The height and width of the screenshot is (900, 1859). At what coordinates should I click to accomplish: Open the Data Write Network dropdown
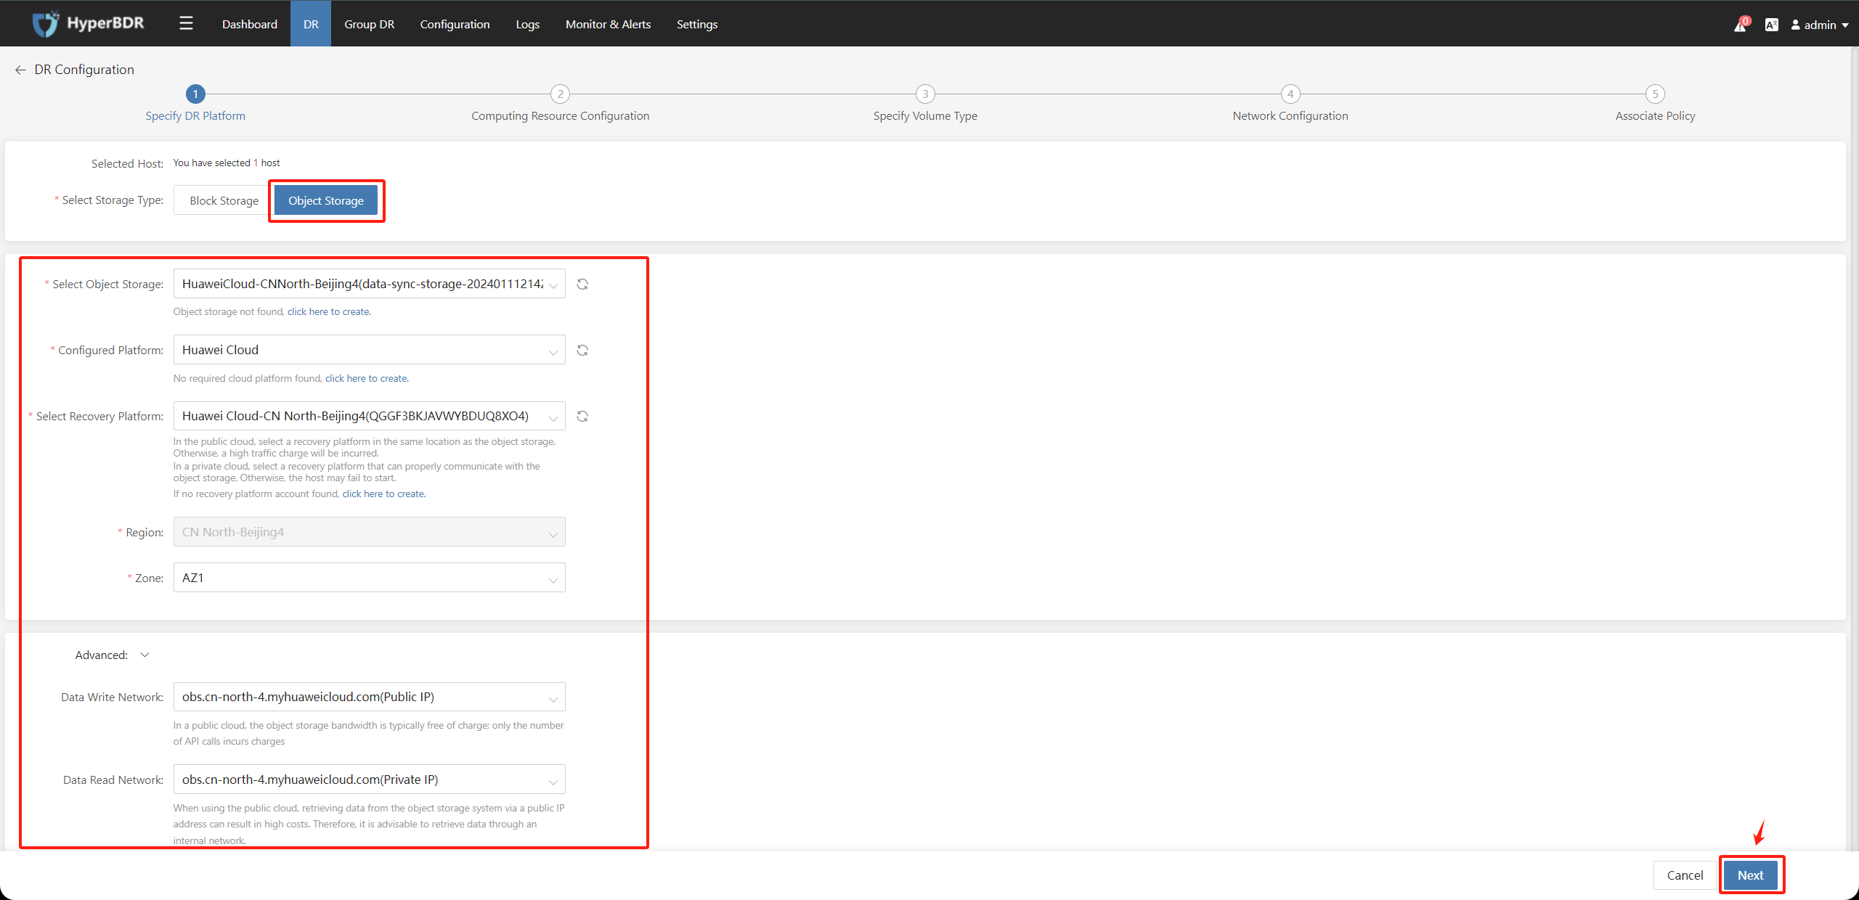pyautogui.click(x=369, y=697)
